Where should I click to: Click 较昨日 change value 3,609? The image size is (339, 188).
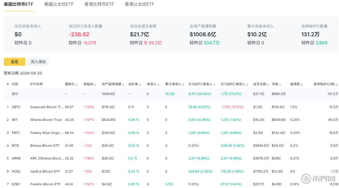(321, 43)
